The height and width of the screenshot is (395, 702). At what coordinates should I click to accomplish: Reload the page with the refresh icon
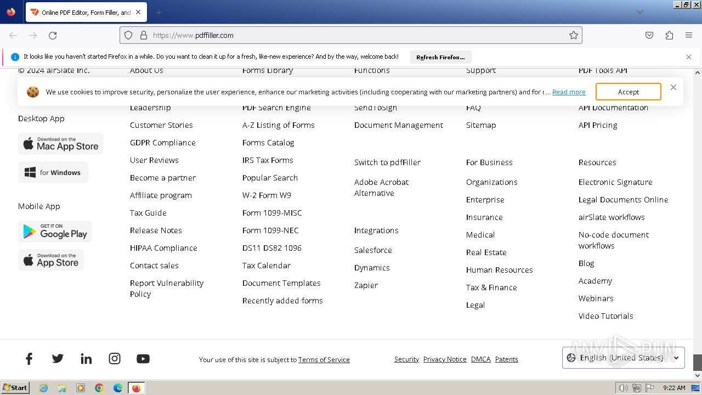[53, 35]
